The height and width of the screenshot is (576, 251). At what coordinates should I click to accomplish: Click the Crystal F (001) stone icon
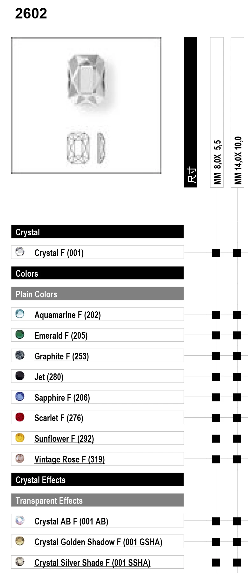(x=20, y=252)
